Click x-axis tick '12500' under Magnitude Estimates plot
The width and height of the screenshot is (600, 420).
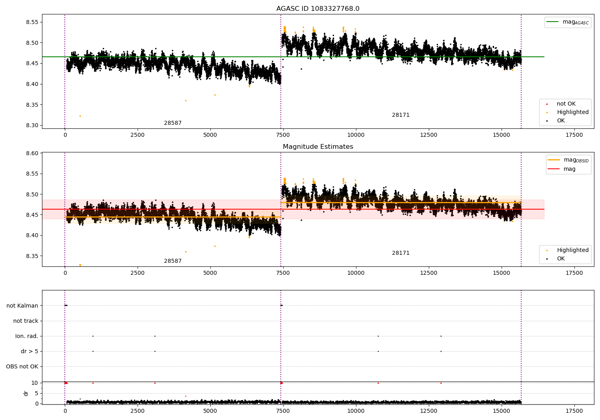point(429,273)
